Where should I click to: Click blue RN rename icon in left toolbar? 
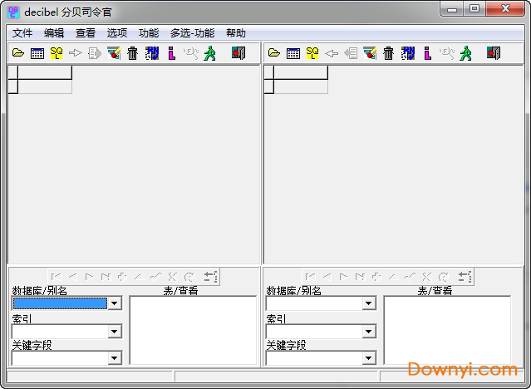pos(152,53)
